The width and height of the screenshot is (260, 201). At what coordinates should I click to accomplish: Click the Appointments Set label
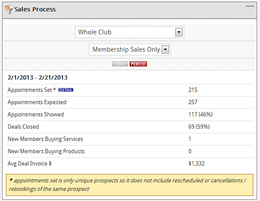click(x=30, y=90)
